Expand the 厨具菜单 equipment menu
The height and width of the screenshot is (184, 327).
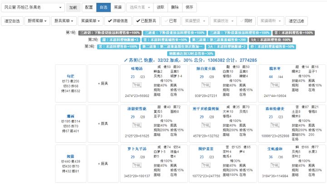(x=64, y=21)
